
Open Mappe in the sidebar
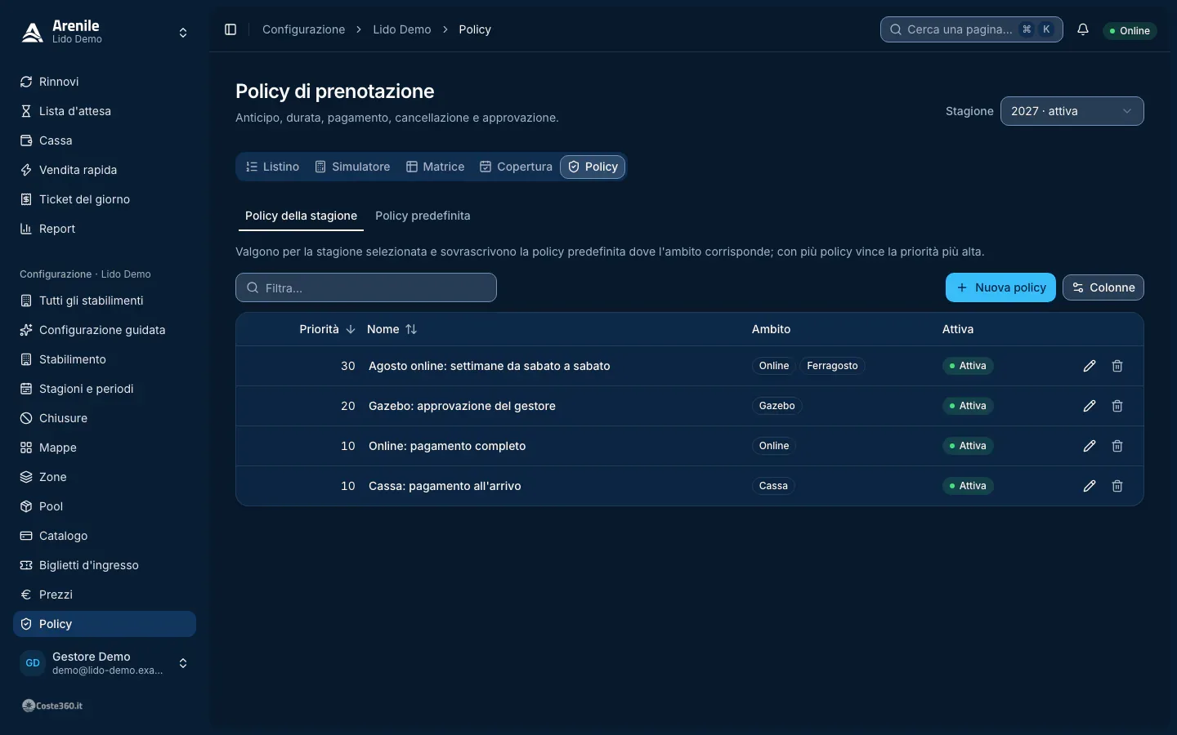105,448
